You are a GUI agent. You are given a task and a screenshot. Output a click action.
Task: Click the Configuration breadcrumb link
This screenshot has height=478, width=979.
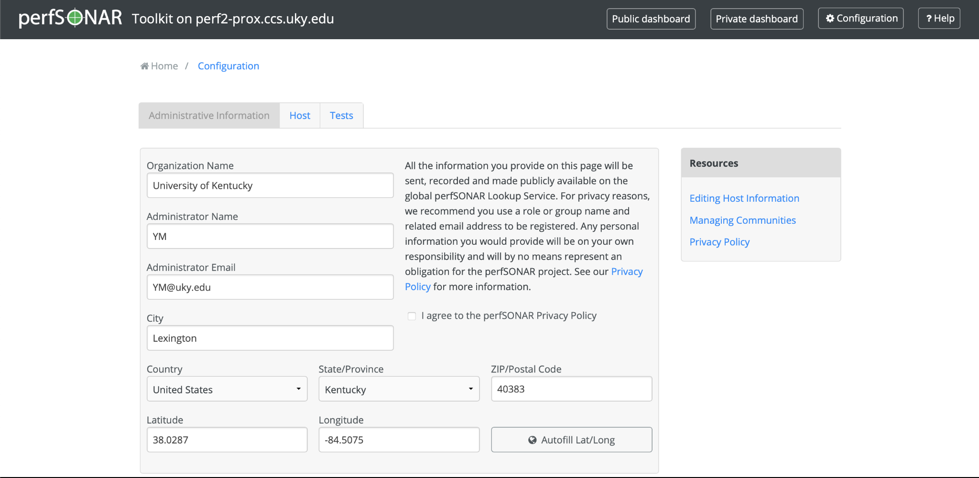[228, 66]
